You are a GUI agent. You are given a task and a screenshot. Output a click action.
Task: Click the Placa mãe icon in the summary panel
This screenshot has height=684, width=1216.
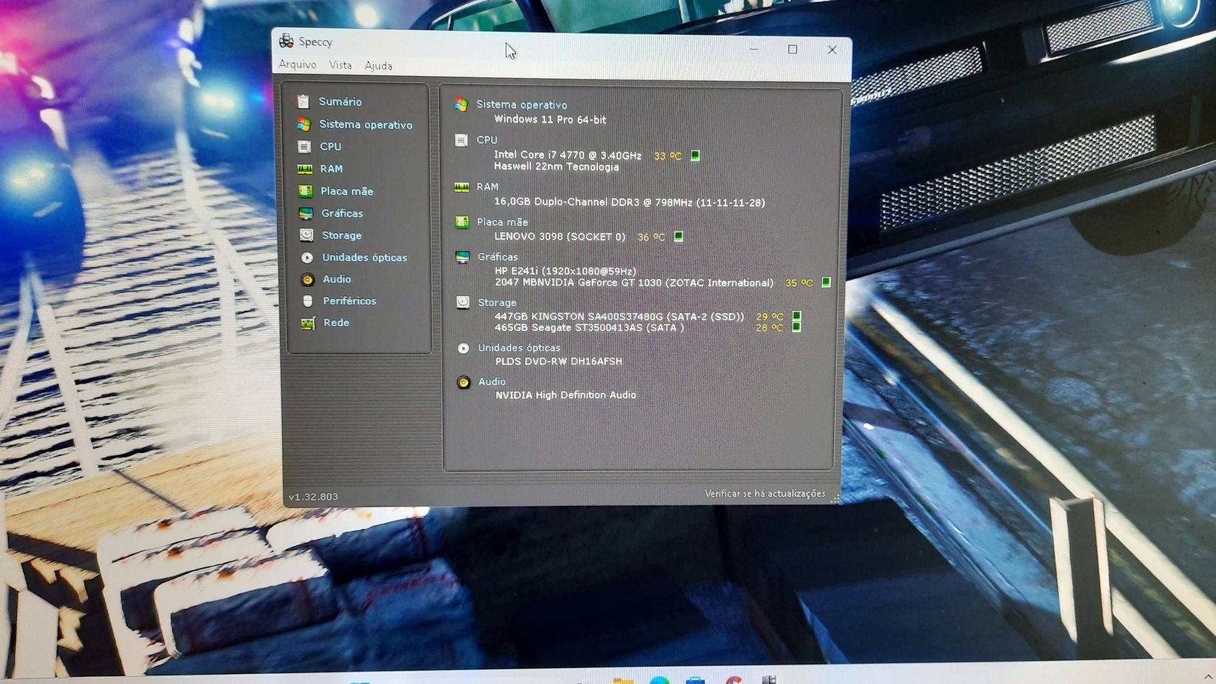click(462, 223)
